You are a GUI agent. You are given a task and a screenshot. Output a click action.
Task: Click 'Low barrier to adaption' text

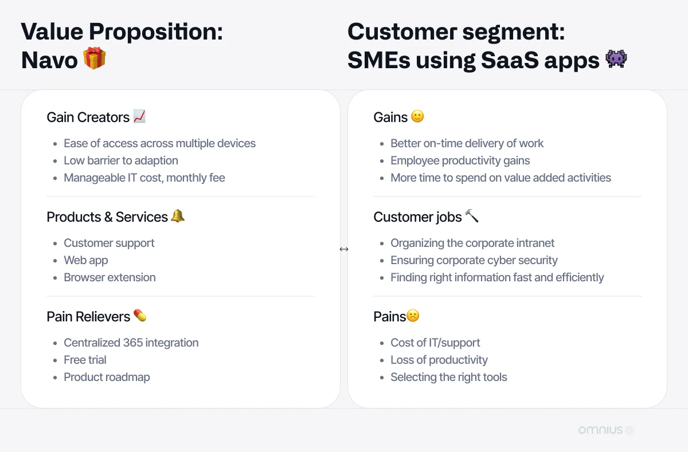coord(121,160)
